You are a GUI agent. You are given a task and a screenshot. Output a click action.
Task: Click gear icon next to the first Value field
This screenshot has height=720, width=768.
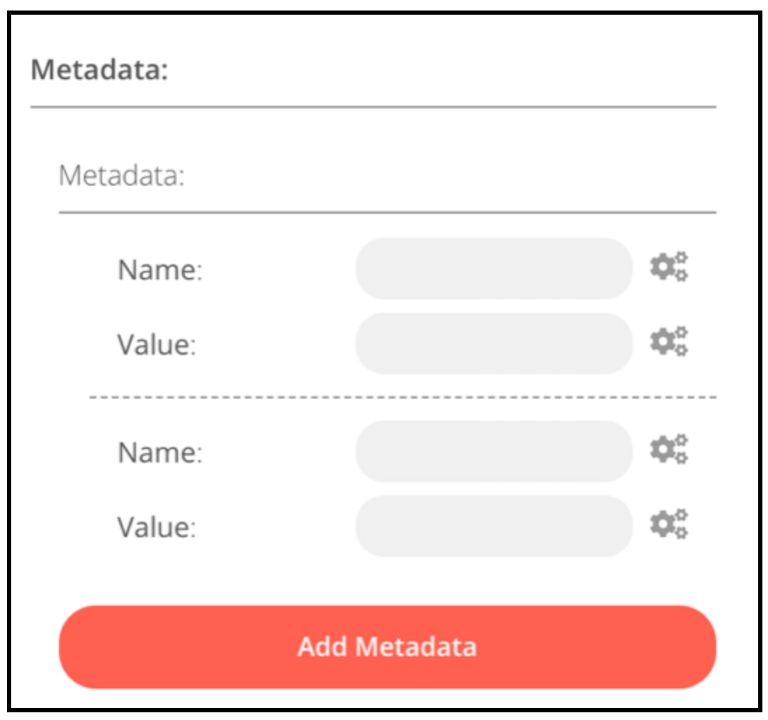tap(668, 342)
